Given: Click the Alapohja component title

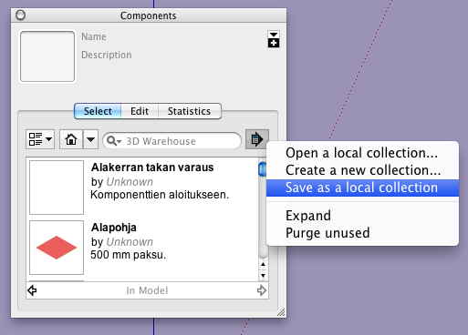Looking at the screenshot, I should [114, 228].
